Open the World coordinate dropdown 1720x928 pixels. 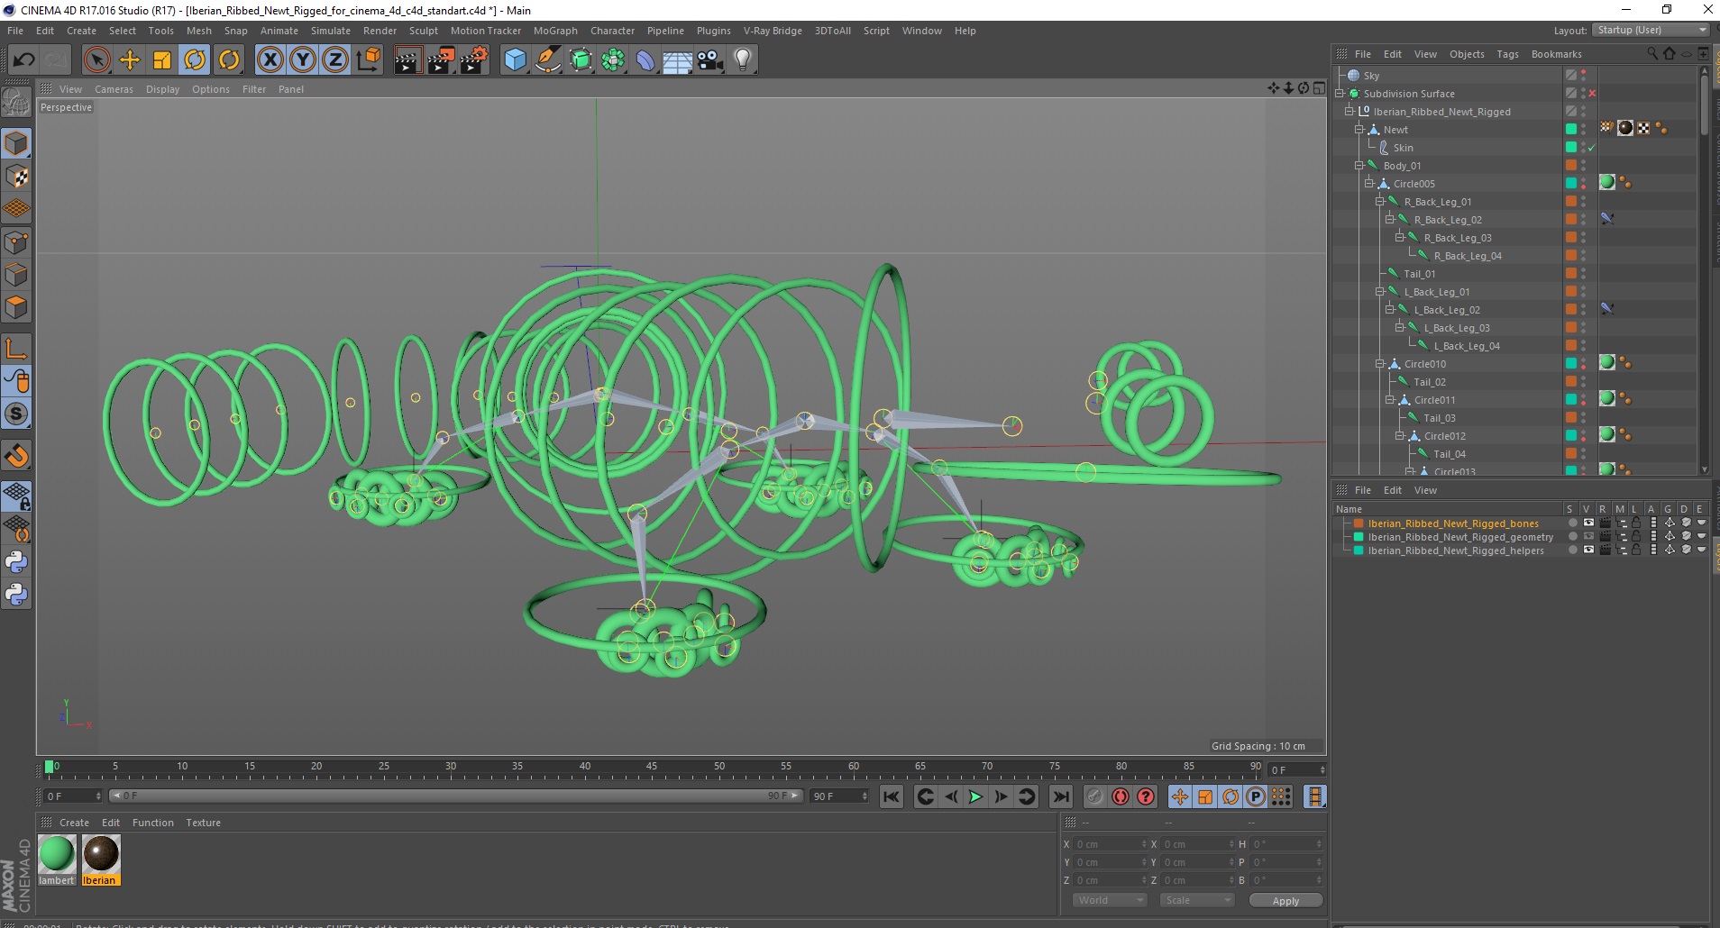point(1109,900)
